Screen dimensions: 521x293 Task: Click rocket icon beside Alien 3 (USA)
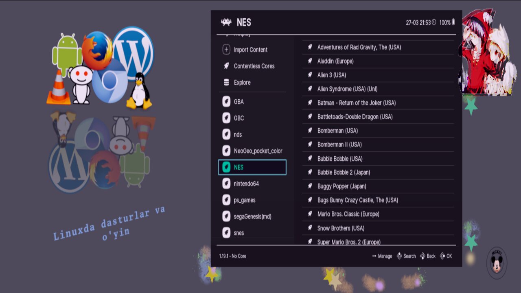point(310,75)
